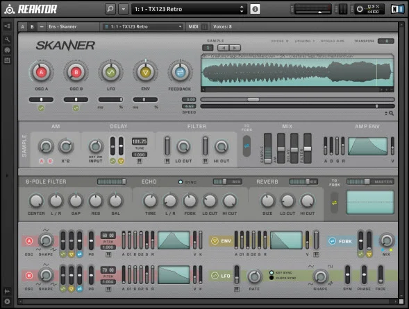Click the minus button next to B
This screenshot has height=309, width=409.
click(x=42, y=26)
